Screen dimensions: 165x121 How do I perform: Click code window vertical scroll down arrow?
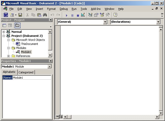[161, 113]
